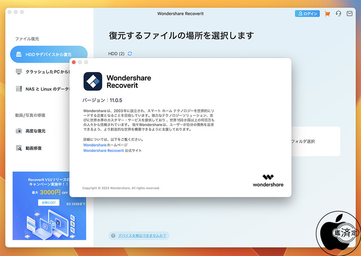The image size is (361, 256).
Task: Refresh the HDD (2) list
Action: [130, 53]
